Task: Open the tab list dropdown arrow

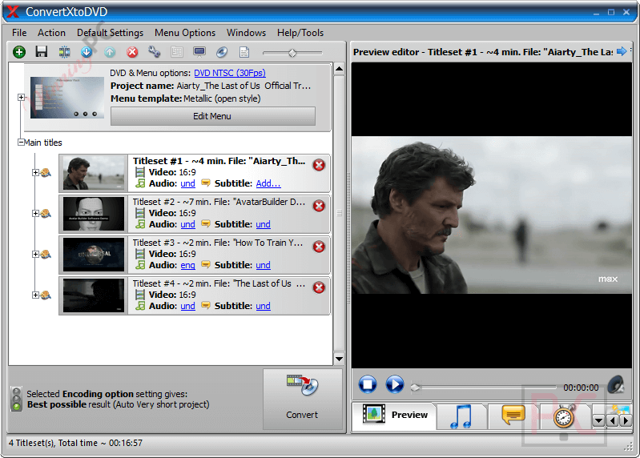Action: click(x=598, y=420)
